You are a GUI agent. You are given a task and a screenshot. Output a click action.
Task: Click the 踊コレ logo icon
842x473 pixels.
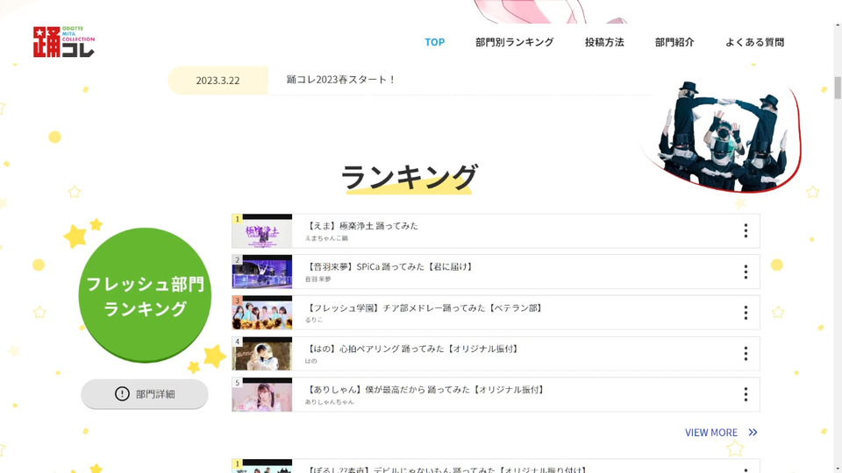(x=63, y=42)
